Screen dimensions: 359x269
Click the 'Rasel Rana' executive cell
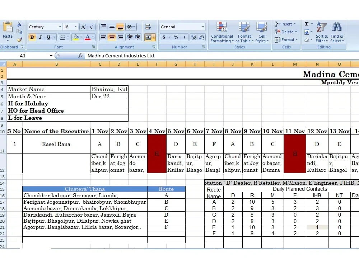56,144
